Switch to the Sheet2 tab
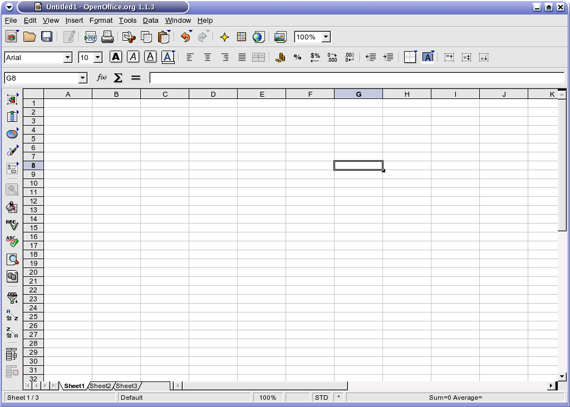The height and width of the screenshot is (407, 570). click(100, 386)
